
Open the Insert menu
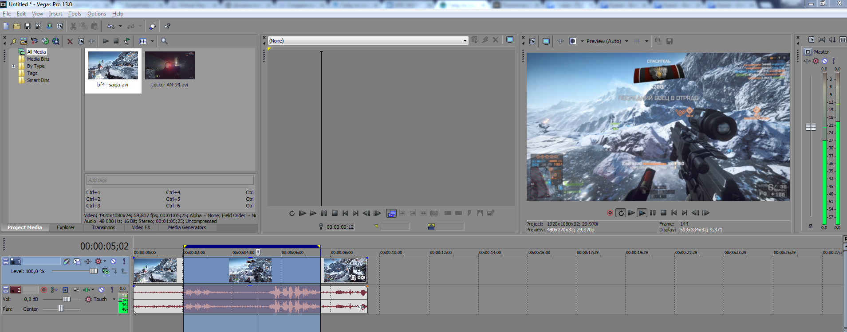[x=55, y=14]
